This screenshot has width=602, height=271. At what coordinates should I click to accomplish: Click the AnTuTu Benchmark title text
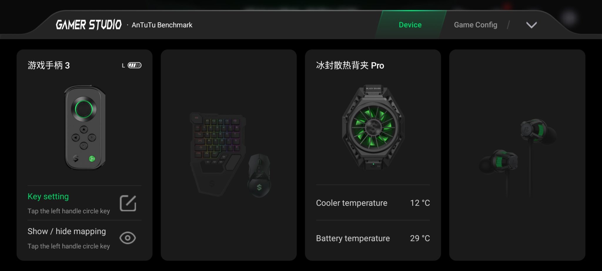click(x=162, y=25)
